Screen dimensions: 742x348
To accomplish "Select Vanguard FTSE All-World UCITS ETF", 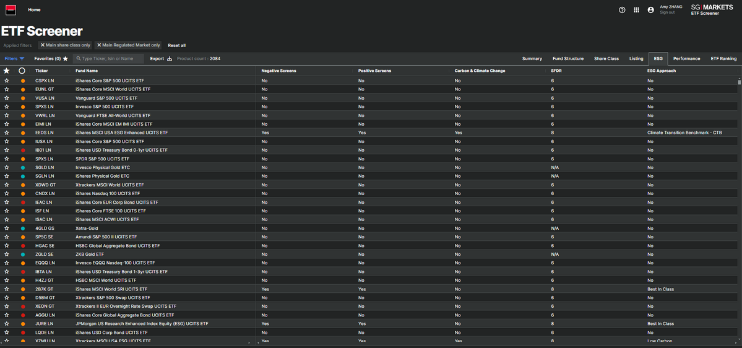I will click(x=113, y=115).
